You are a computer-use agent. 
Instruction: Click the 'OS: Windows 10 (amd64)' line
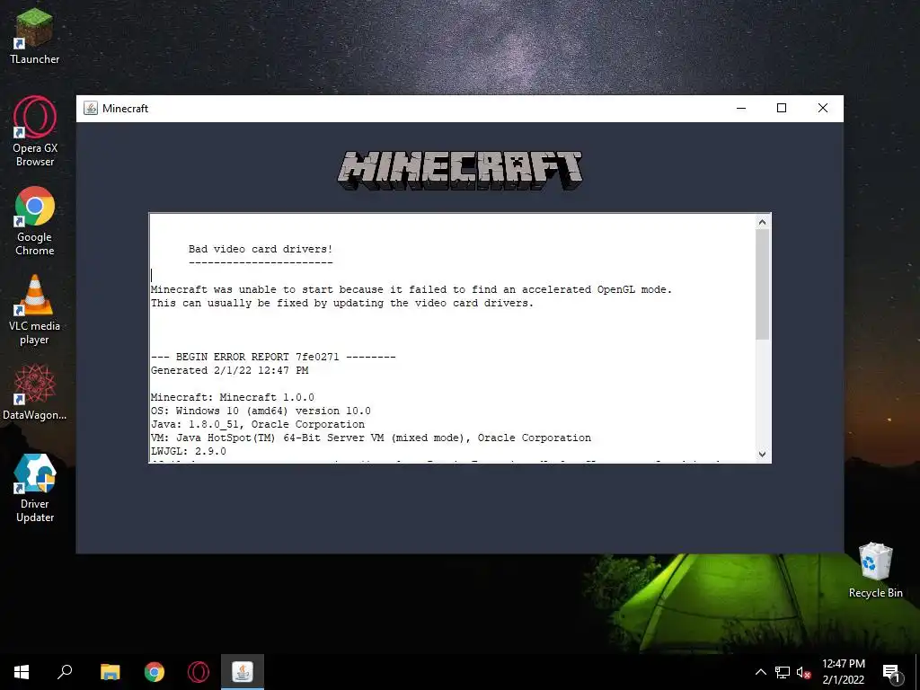[261, 411]
